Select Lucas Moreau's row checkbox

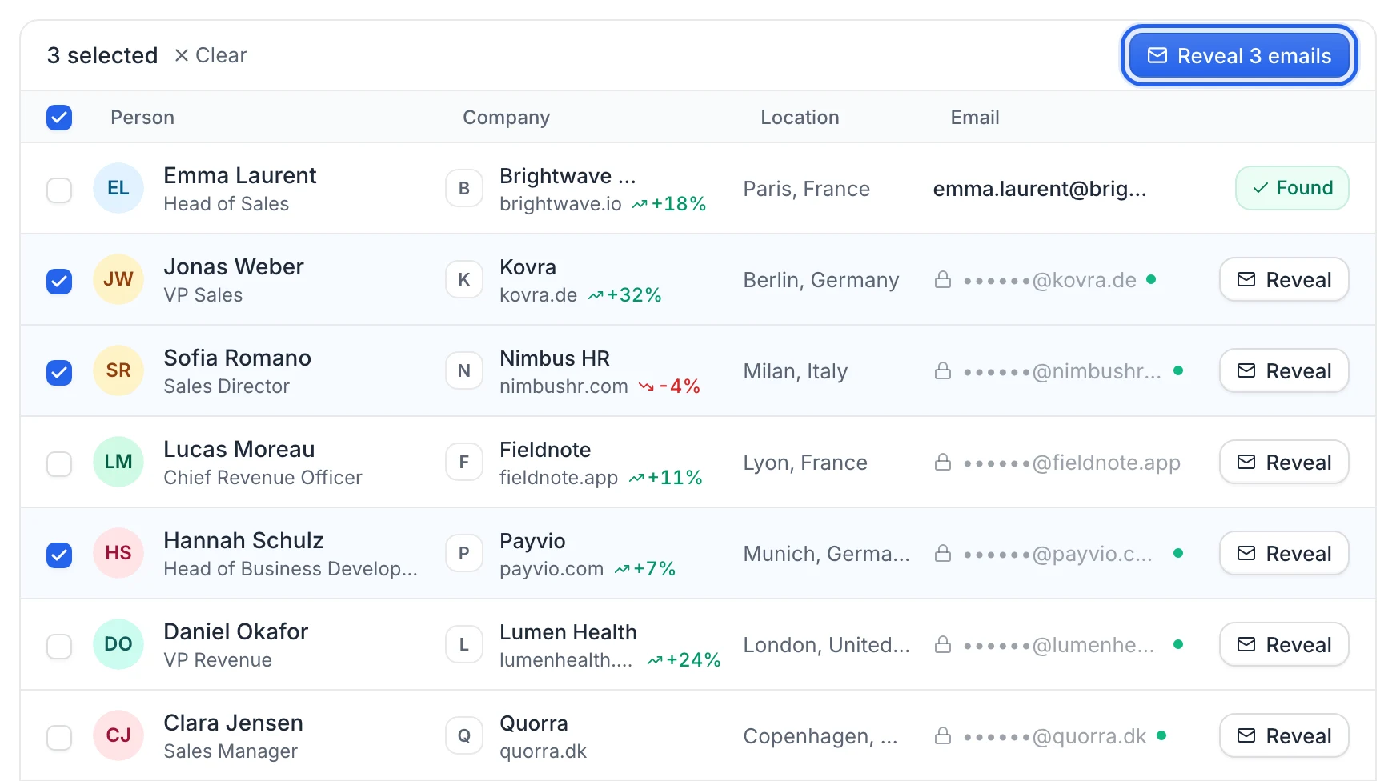[59, 464]
